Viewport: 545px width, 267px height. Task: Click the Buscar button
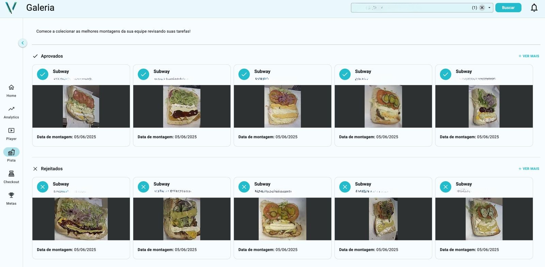pos(508,7)
